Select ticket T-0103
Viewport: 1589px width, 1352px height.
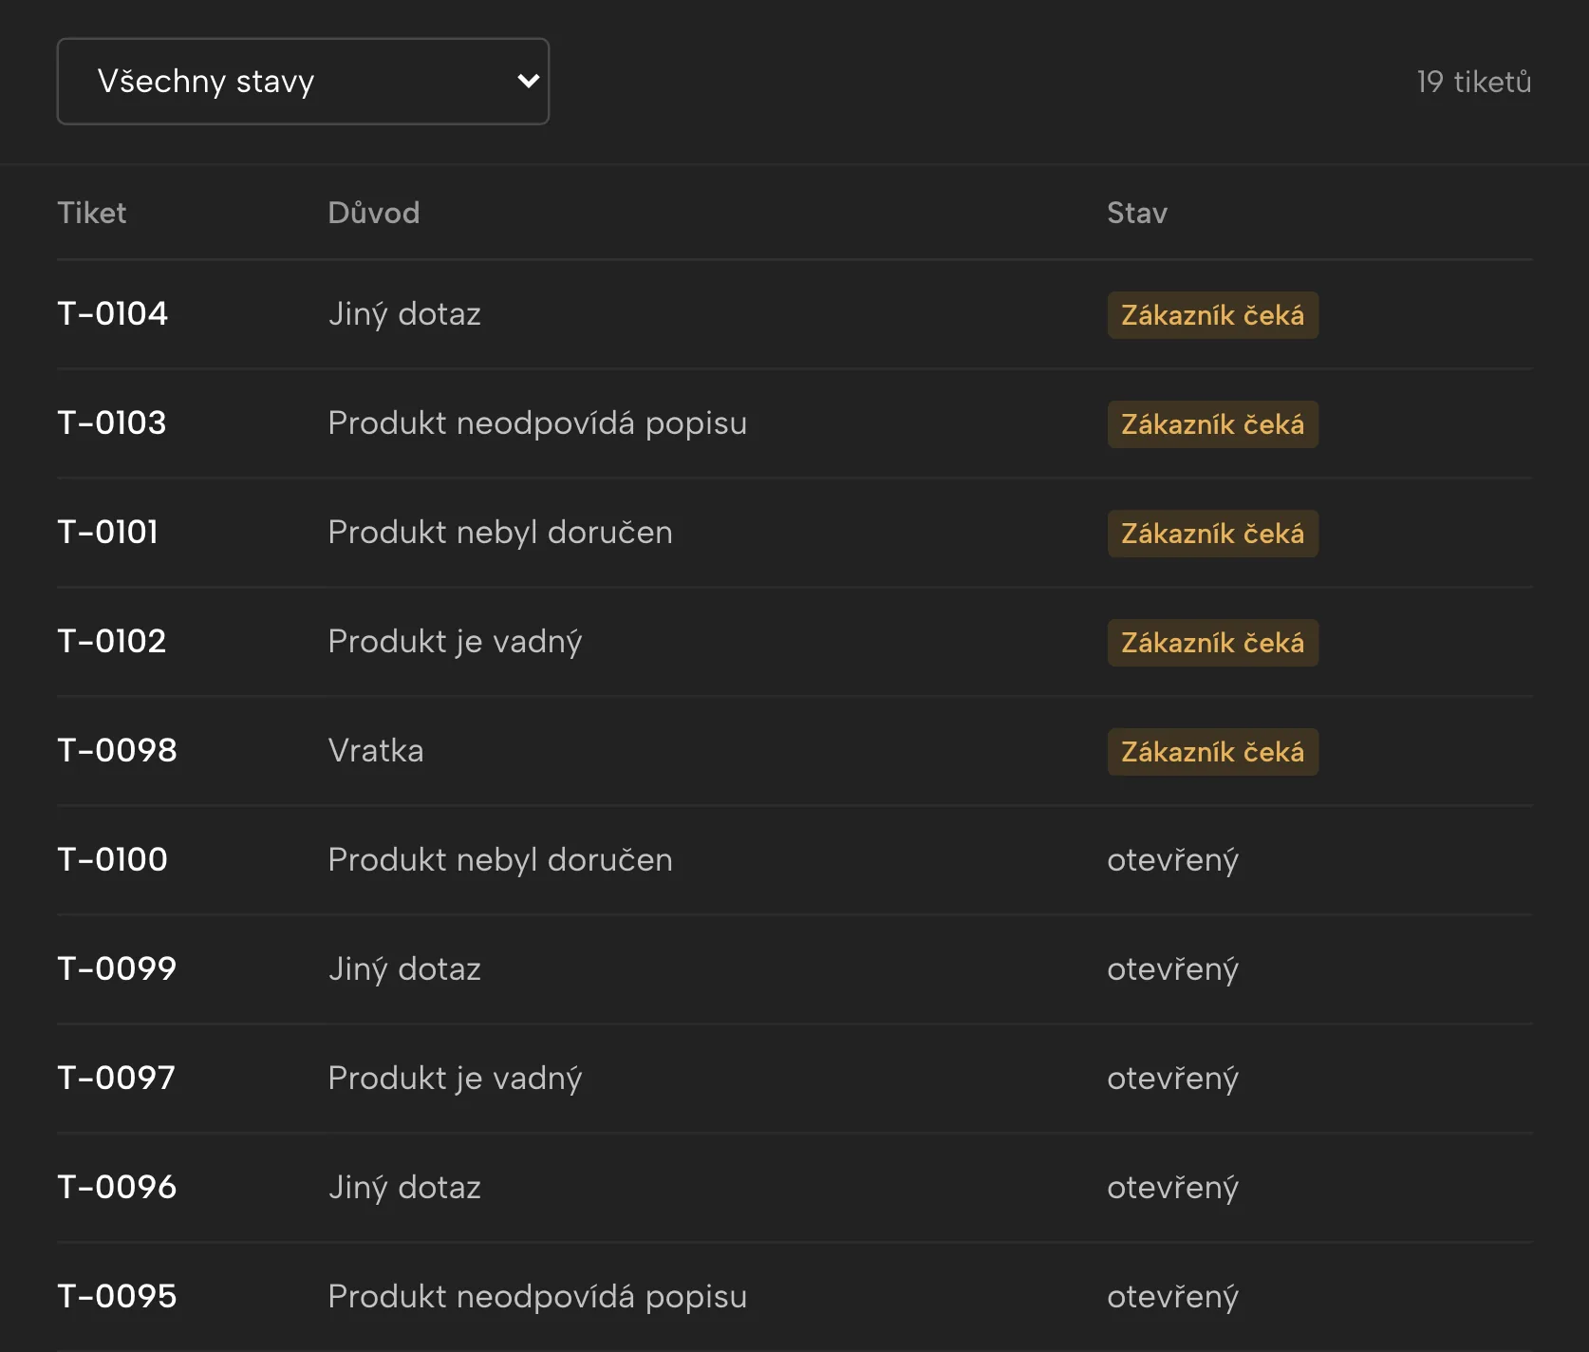(111, 423)
